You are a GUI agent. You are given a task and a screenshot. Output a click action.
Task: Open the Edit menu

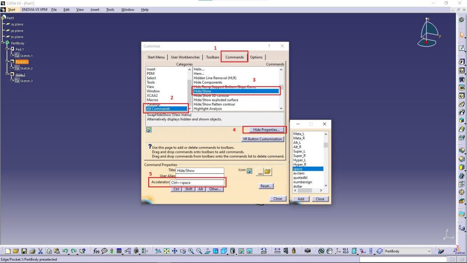click(x=67, y=10)
